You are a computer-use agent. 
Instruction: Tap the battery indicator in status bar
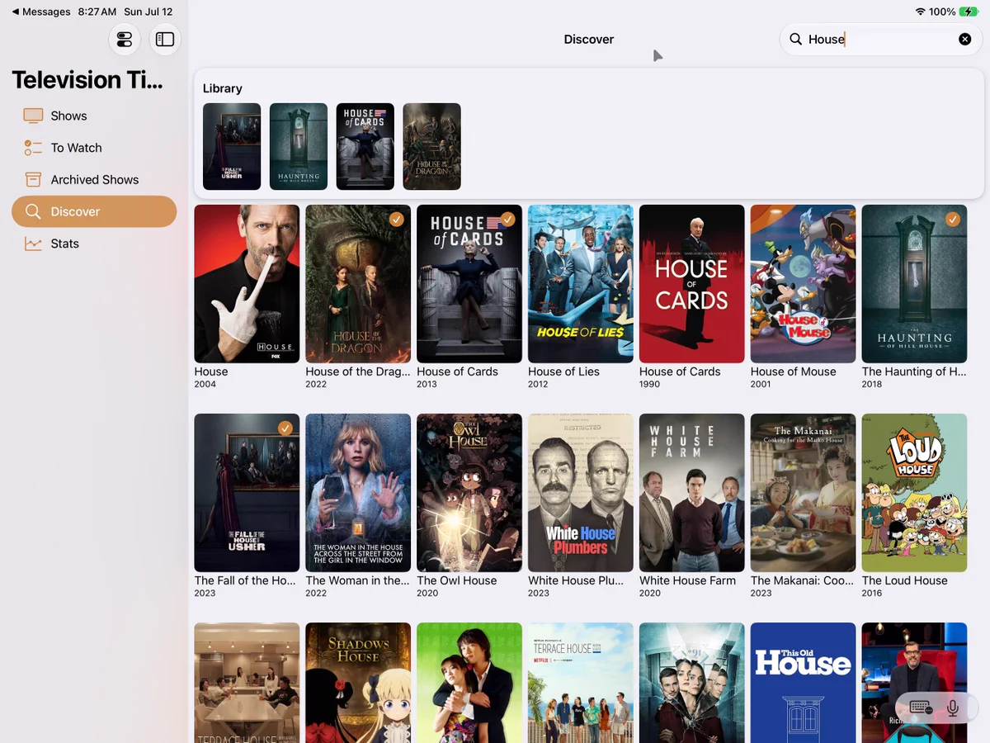coord(969,12)
